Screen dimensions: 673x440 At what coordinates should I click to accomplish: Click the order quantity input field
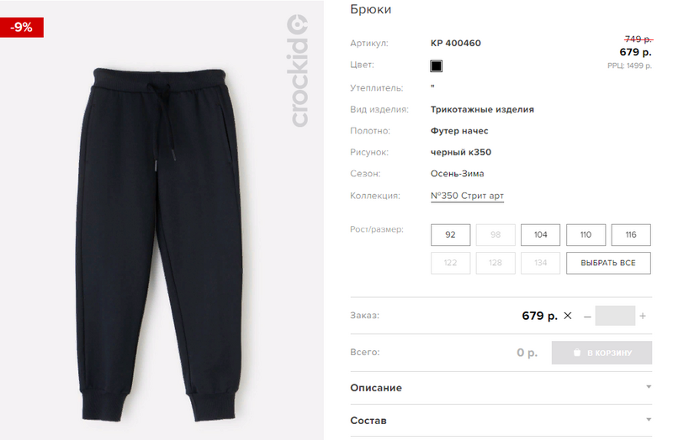[x=615, y=316]
